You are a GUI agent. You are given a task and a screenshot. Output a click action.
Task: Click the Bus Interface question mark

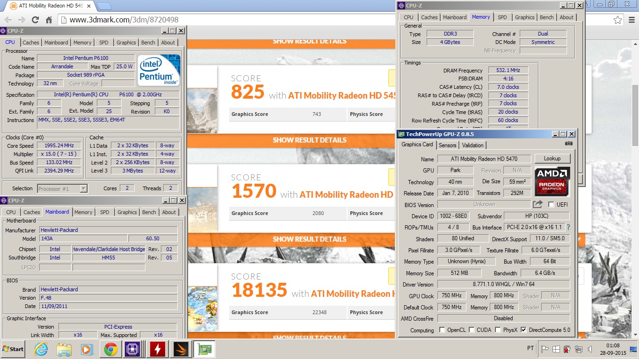coord(568,228)
